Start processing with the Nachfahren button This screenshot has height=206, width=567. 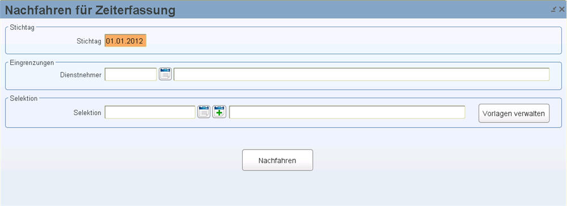point(277,160)
